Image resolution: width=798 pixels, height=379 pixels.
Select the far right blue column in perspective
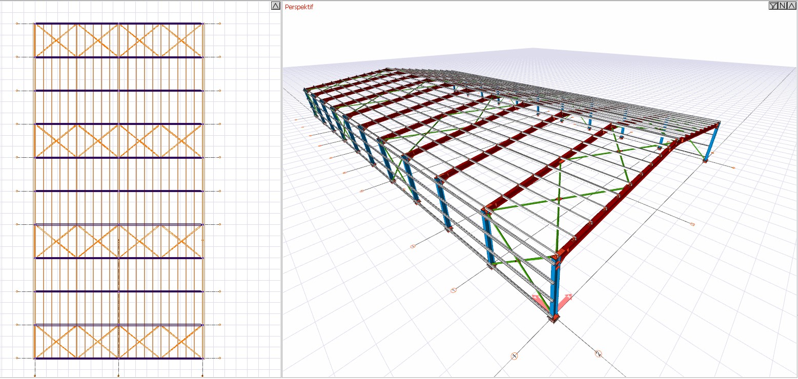coord(711,143)
